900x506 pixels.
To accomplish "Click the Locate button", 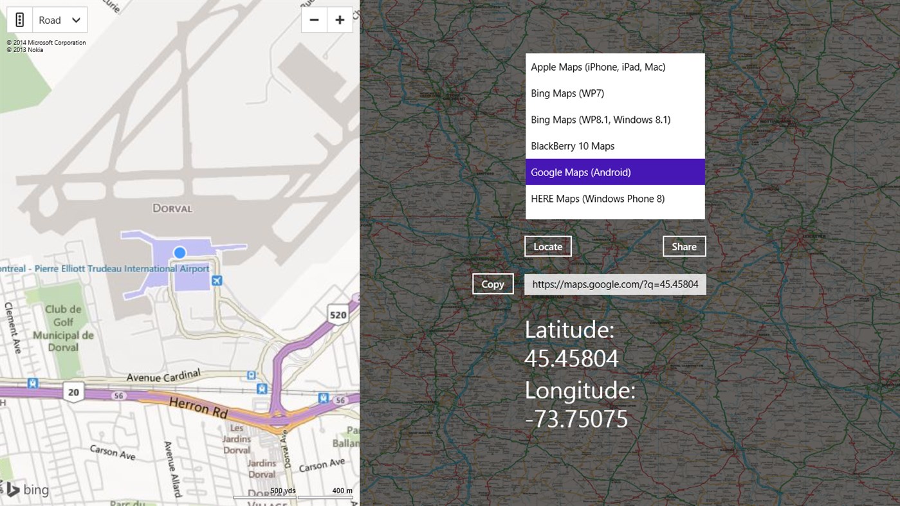I will click(547, 246).
